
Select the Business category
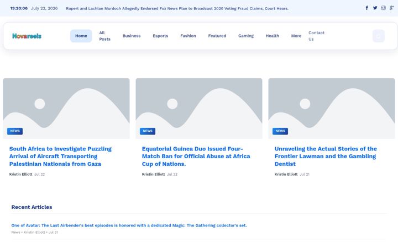pos(132,36)
